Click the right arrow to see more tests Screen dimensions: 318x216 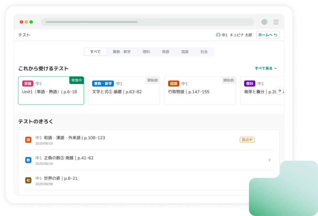pos(279,91)
